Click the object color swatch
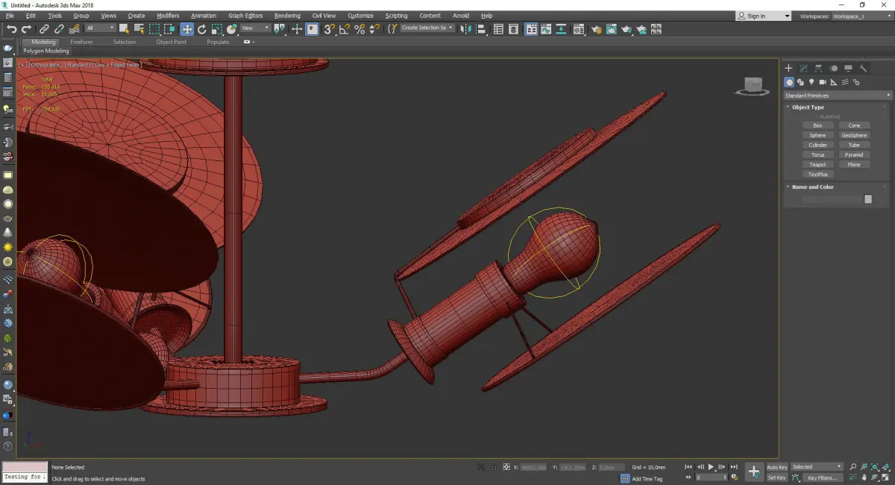Viewport: 895px width, 485px height. [x=868, y=199]
